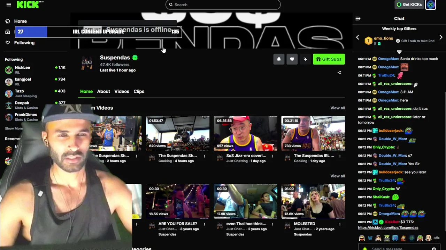This screenshot has width=446, height=250.
Task: View all clips
Action: 338,176
